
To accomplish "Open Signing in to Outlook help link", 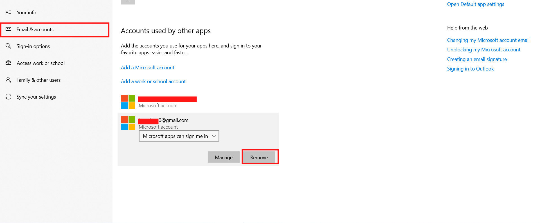I will tap(471, 69).
